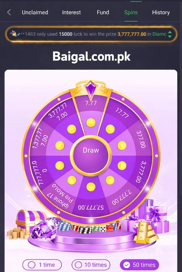
Task: Go back using the left arrow icon
Action: tap(9, 12)
